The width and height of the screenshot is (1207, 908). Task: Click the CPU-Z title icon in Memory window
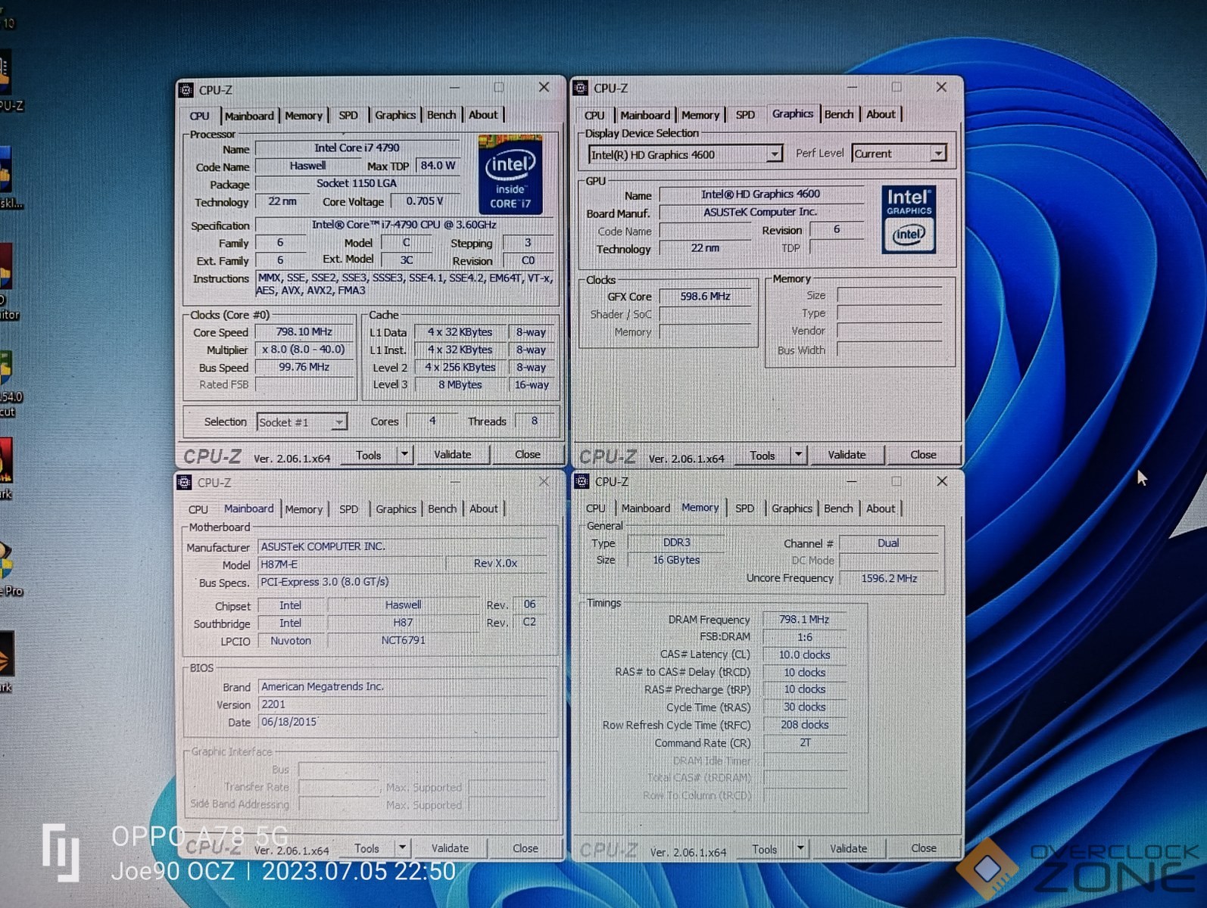[x=582, y=481]
